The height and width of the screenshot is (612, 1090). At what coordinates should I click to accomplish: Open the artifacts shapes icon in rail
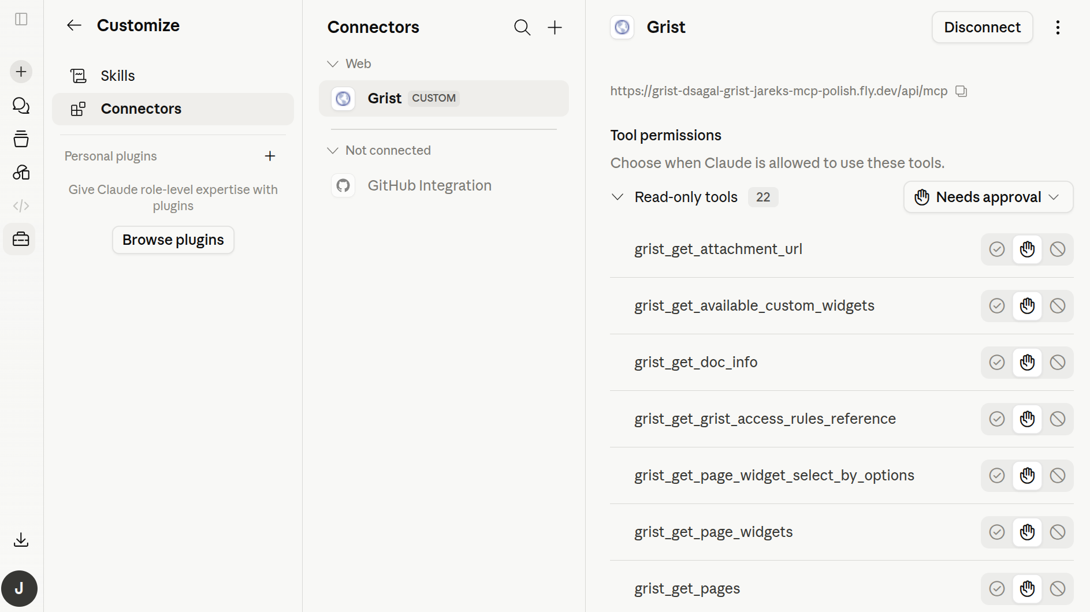pyautogui.click(x=21, y=172)
